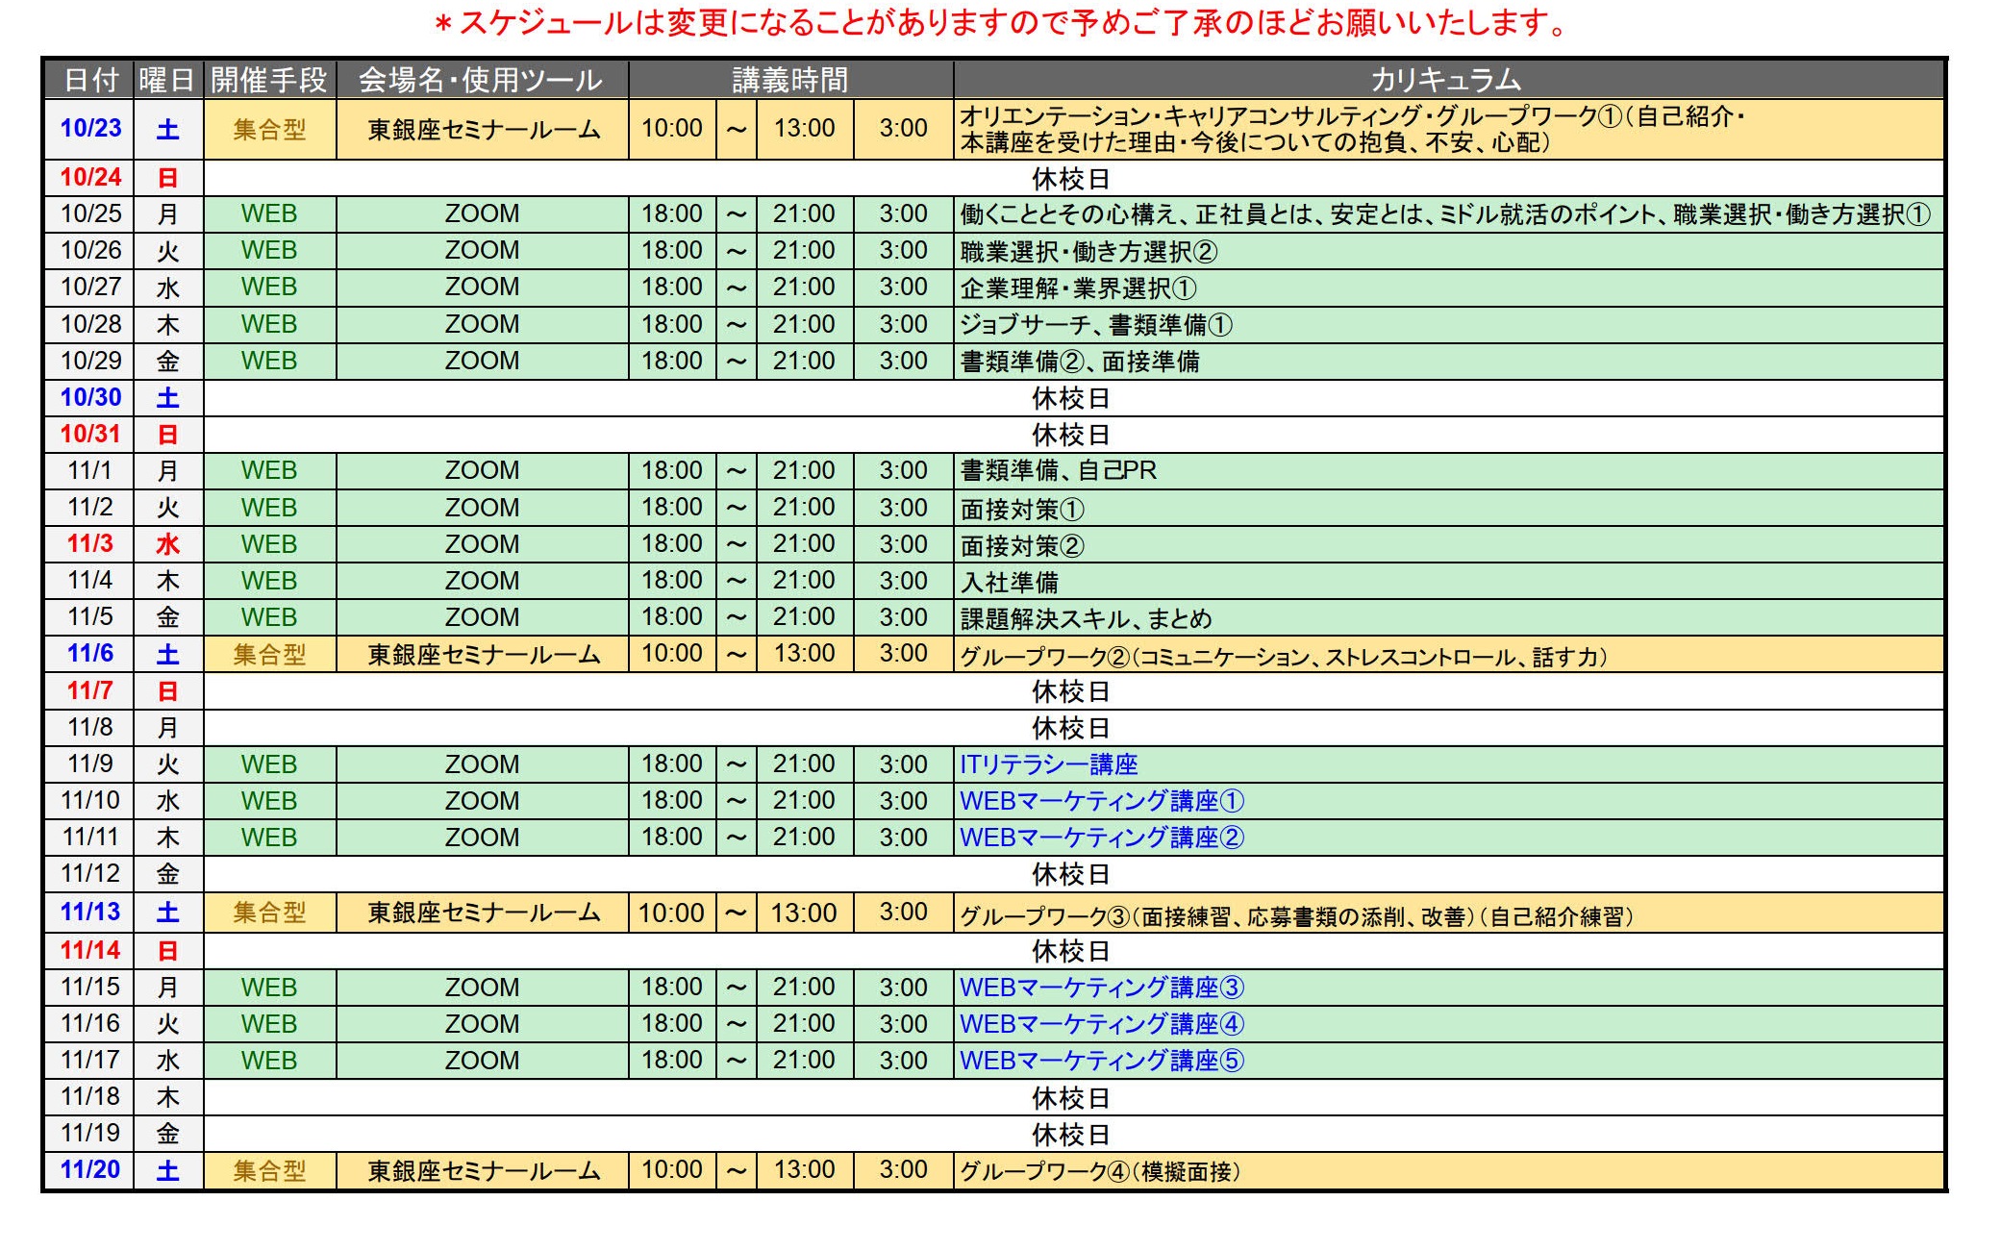Click the 休校日 cell in the 11/12 row
Viewport: 2001px width, 1251px height.
[1074, 874]
